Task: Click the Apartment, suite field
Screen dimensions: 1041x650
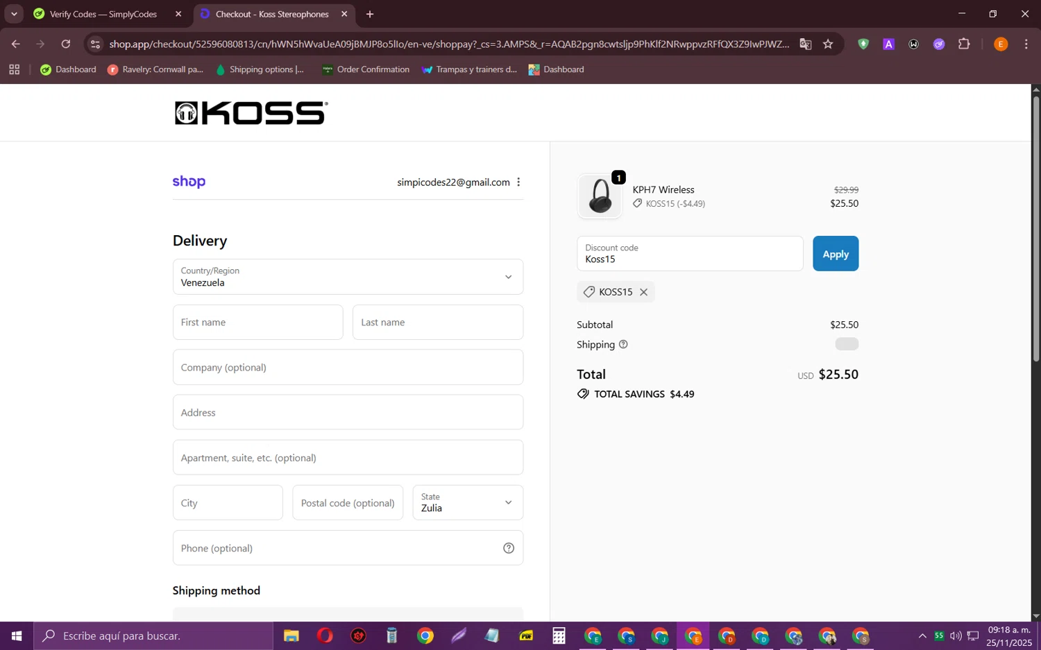Action: pyautogui.click(x=348, y=458)
